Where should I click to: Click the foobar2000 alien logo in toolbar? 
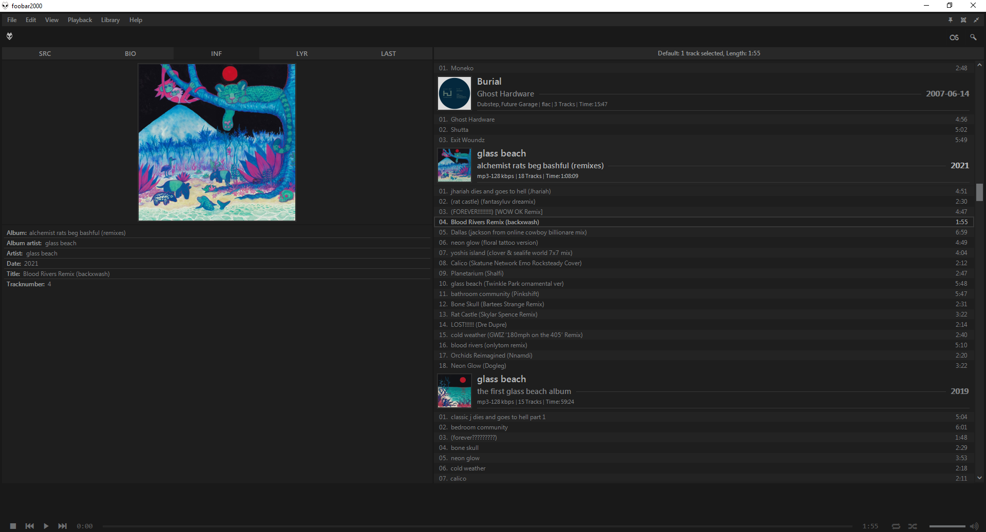tap(9, 36)
